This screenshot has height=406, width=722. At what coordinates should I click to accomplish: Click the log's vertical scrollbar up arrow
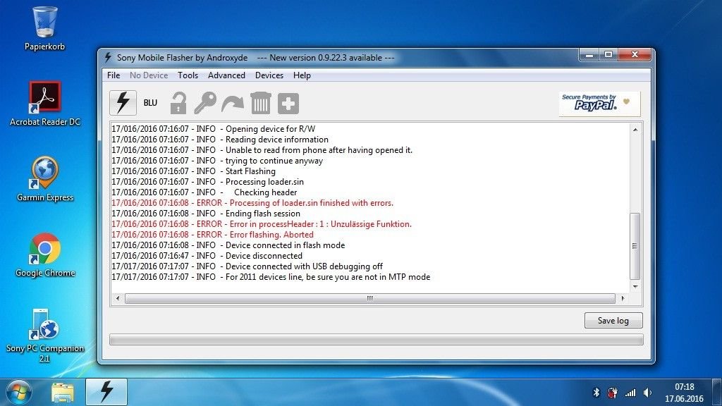635,130
